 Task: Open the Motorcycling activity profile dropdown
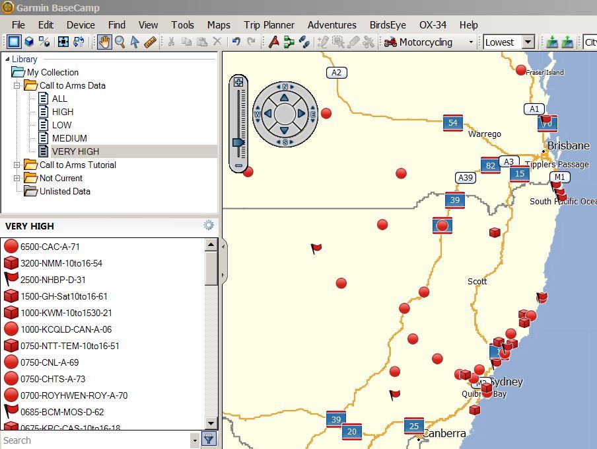(471, 42)
